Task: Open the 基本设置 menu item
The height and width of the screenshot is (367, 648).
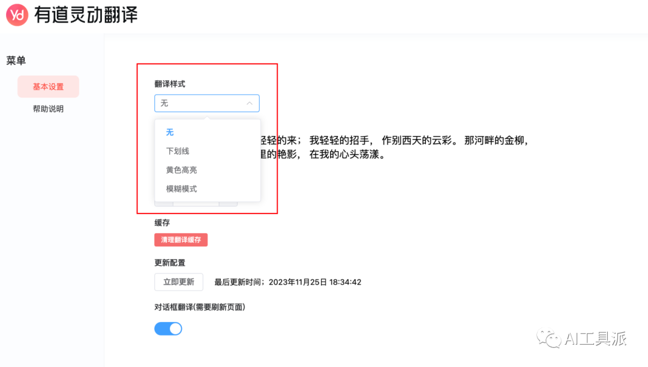Action: pyautogui.click(x=48, y=87)
